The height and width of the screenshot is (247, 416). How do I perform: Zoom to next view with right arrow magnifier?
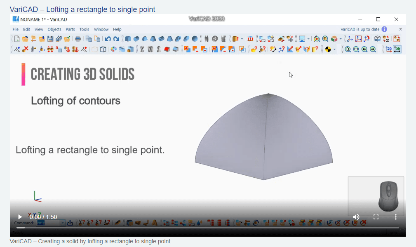pos(373,49)
